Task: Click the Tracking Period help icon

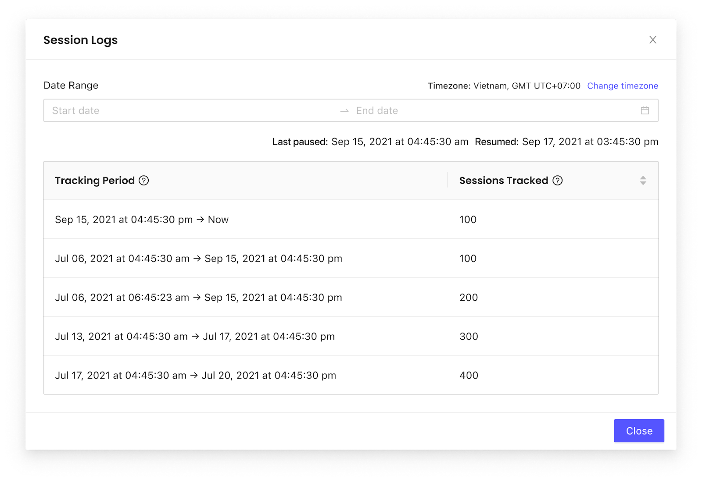Action: click(x=144, y=181)
